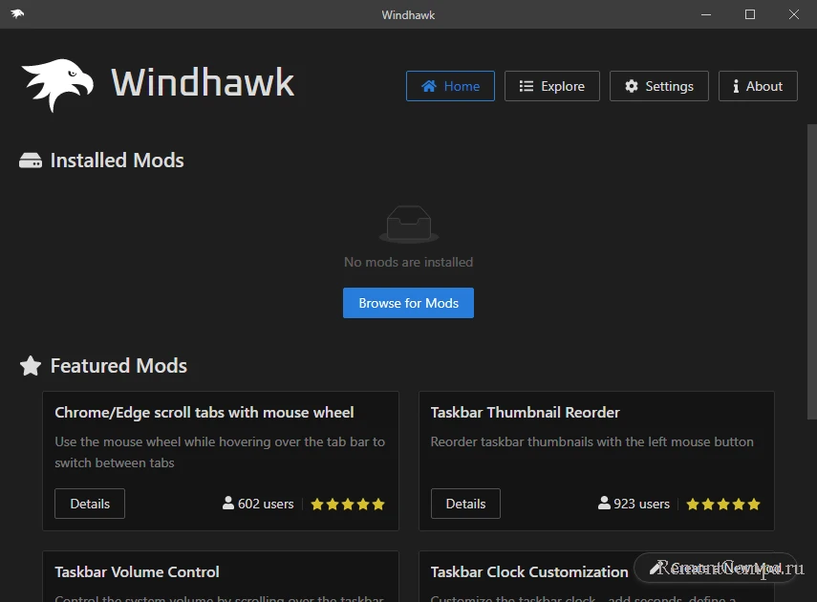Click the 602 users person icon
Viewport: 817px width, 602px height.
[228, 504]
